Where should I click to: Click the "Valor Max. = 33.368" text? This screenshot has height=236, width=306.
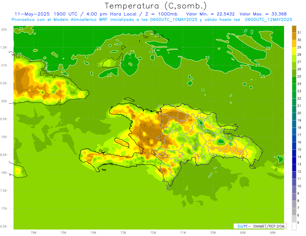coord(263,14)
